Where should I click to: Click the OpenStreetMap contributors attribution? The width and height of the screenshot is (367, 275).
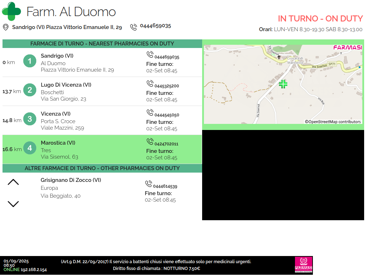tap(333, 122)
